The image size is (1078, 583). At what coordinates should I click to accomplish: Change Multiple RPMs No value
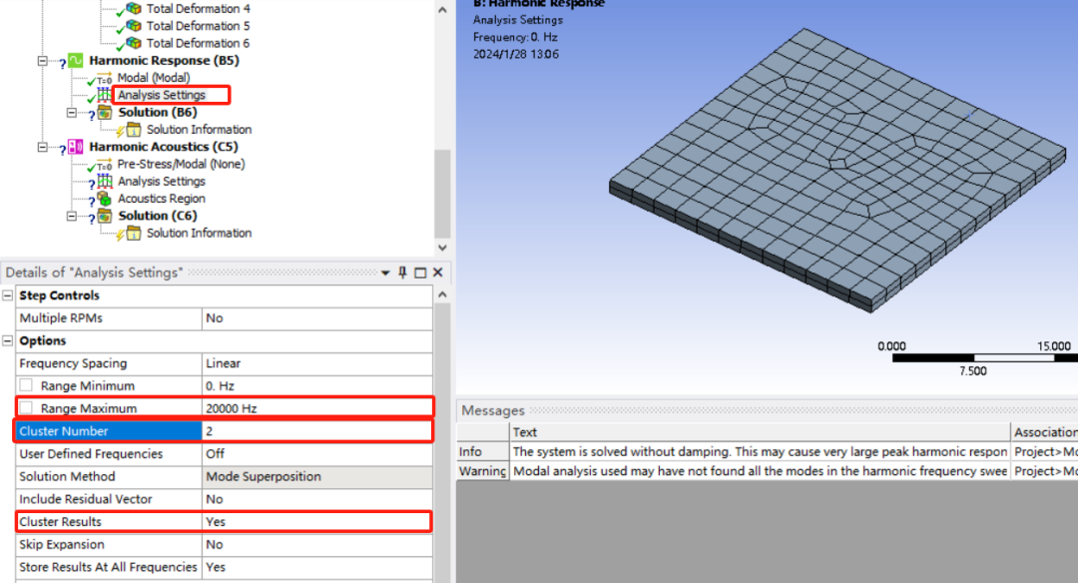(317, 318)
